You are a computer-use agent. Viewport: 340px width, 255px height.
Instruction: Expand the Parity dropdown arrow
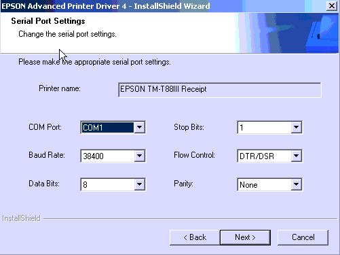tap(296, 184)
